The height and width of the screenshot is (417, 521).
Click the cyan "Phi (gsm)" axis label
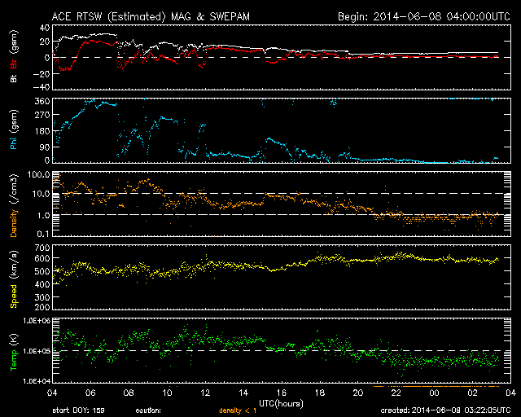click(x=14, y=129)
